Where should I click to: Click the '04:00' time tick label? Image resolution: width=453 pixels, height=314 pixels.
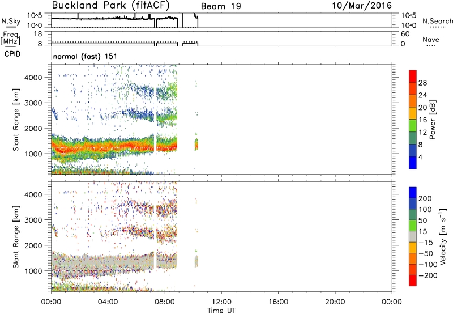[108, 302]
